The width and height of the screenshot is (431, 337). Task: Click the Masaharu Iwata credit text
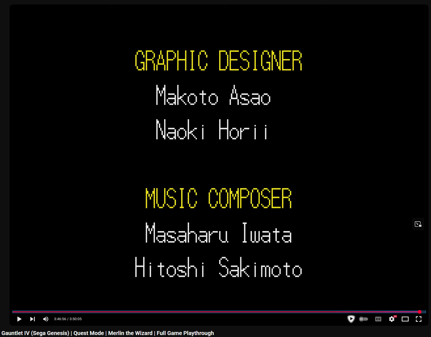coord(219,233)
